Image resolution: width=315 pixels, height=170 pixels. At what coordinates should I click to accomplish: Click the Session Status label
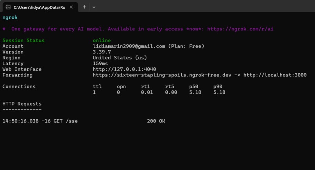click(23, 41)
